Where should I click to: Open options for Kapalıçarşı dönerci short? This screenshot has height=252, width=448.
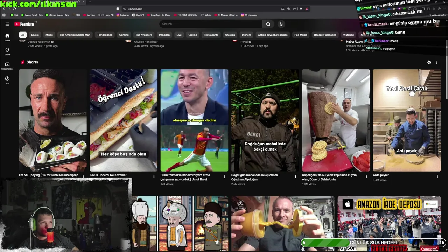pyautogui.click(x=366, y=176)
